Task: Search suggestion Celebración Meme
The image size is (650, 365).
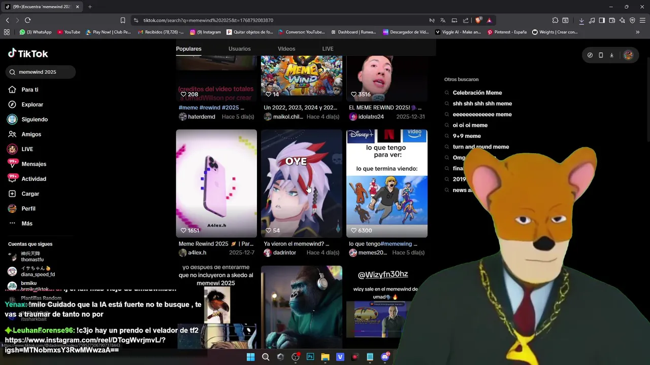Action: coord(477,93)
